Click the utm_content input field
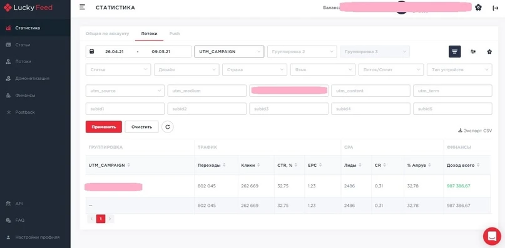This screenshot has height=248, width=505. [x=370, y=91]
